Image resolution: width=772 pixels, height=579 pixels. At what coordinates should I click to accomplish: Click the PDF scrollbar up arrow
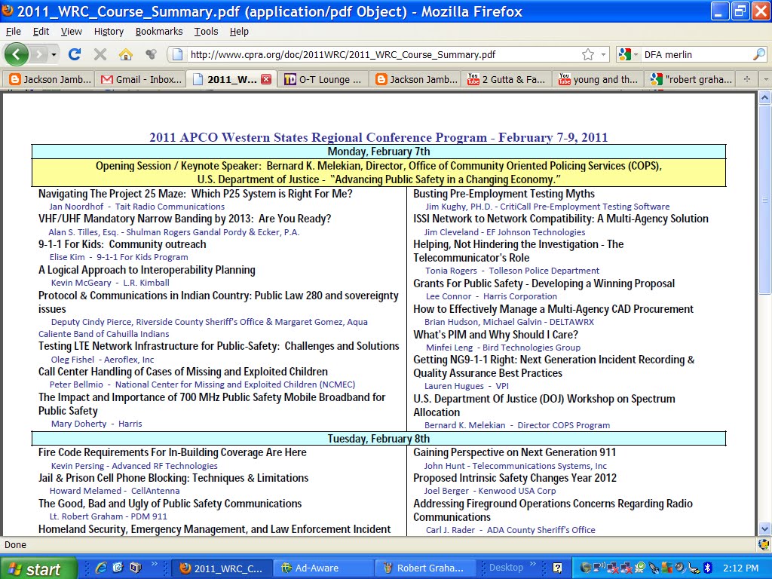coord(764,98)
